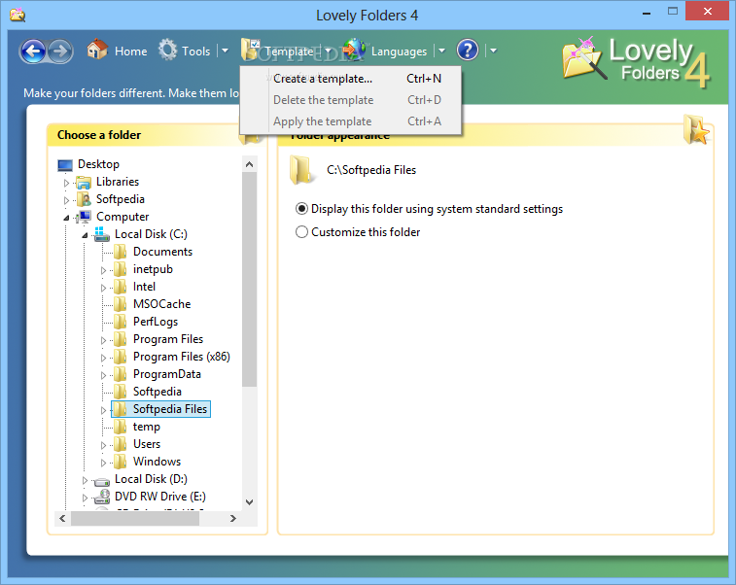Screen dimensions: 736x585
Task: Click the tree scroll down arrow
Action: pyautogui.click(x=249, y=502)
